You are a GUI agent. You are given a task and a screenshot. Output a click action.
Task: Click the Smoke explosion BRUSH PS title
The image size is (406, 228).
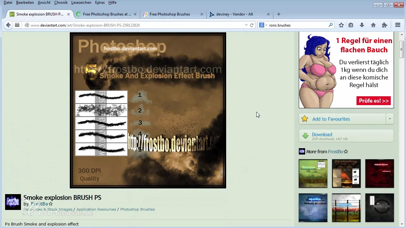pos(62,198)
